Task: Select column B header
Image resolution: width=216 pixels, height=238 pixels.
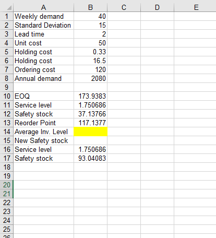Action: pyautogui.click(x=90, y=7)
